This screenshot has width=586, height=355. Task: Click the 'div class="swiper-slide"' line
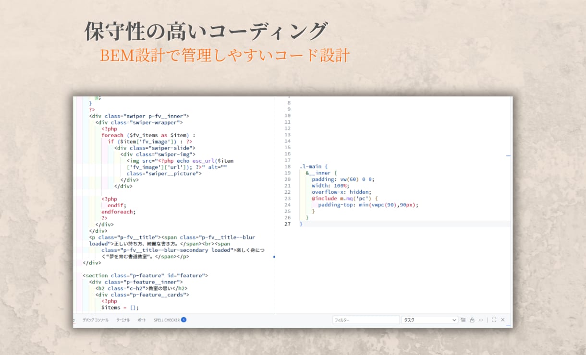[x=155, y=148]
